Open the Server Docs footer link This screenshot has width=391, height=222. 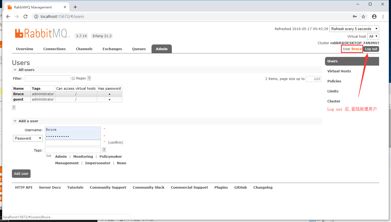point(50,188)
